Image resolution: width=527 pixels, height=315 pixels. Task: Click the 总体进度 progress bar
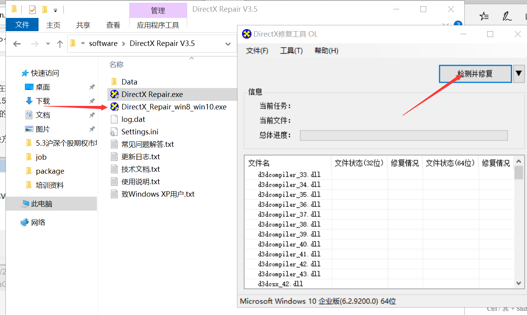point(404,135)
